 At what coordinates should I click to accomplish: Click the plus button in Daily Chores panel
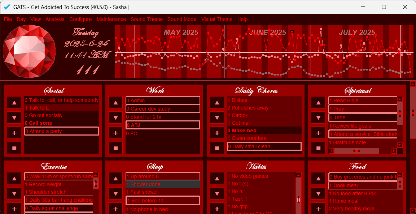point(217,133)
